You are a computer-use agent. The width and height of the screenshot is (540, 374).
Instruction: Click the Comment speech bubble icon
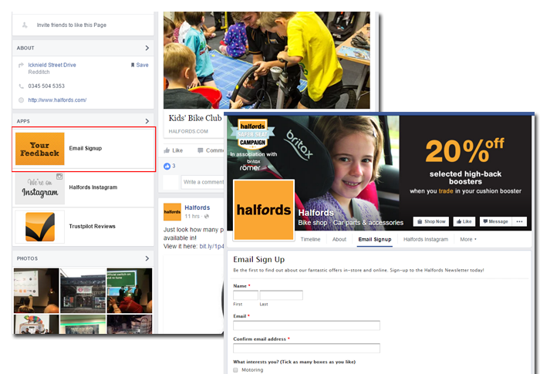[201, 150]
